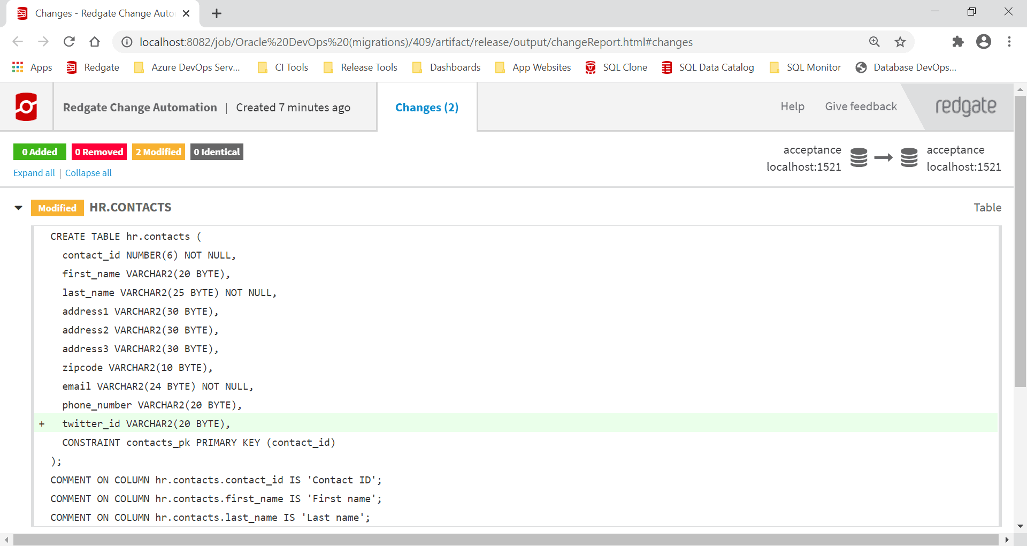
Task: Click the source database cylinder icon
Action: [859, 158]
